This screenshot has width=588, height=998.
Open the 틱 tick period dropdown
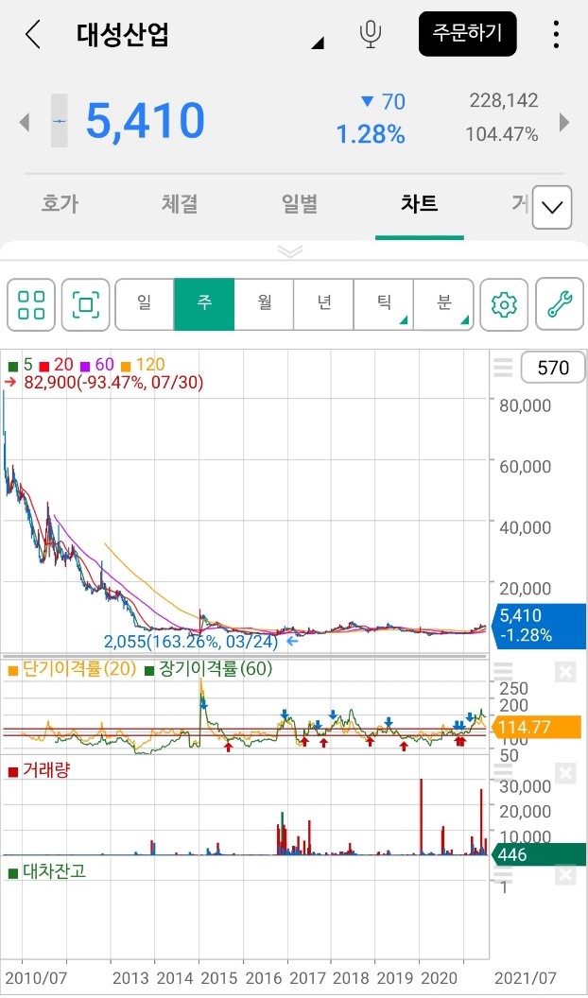(384, 305)
